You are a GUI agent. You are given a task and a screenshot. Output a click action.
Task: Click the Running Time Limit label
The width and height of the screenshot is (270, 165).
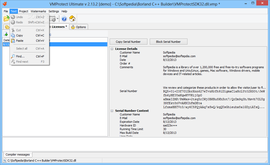131,129
